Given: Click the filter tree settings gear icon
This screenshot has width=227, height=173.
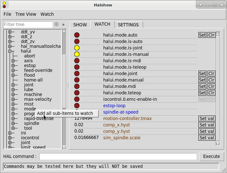Looking at the screenshot, I should 57,24.
